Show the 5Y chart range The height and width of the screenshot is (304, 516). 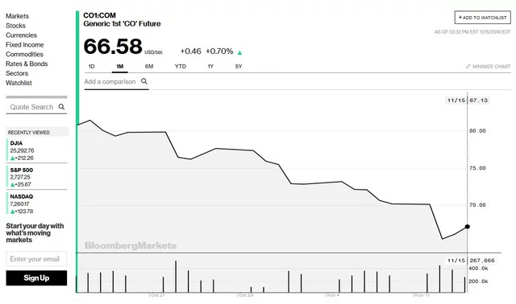(x=239, y=66)
